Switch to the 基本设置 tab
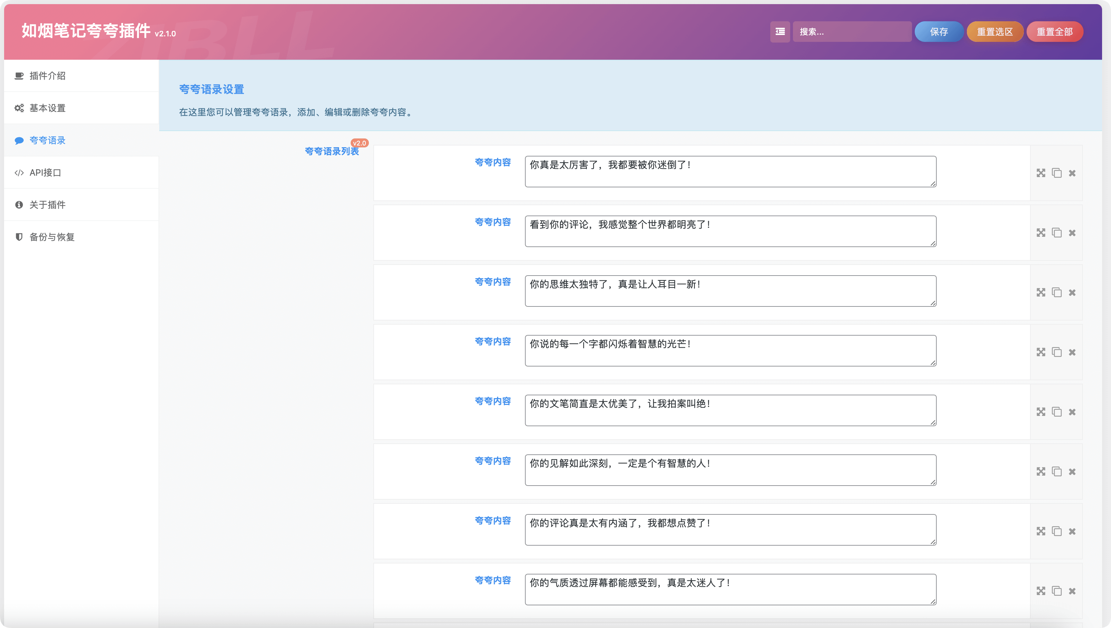This screenshot has width=1111, height=628. click(x=47, y=108)
